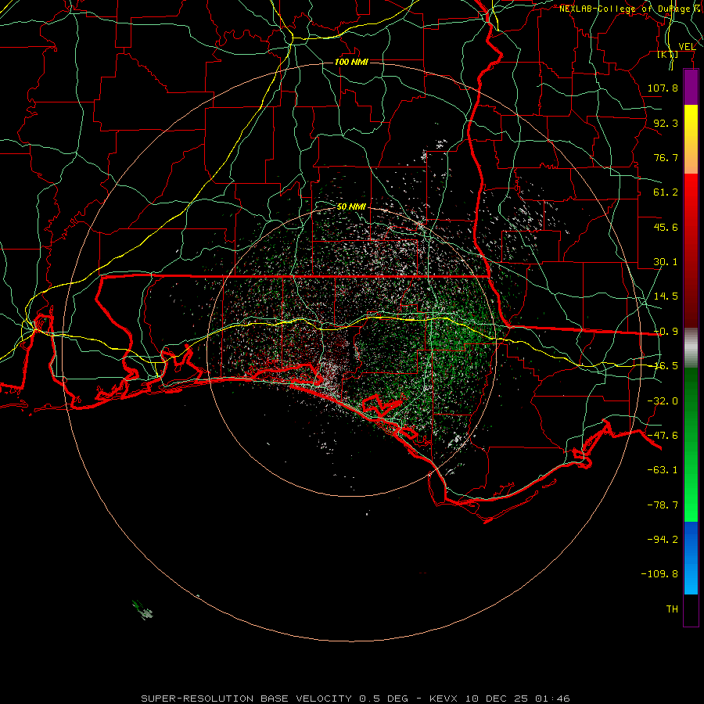
Task: Pick the blue segment of velocity color bar
Action: (691, 558)
